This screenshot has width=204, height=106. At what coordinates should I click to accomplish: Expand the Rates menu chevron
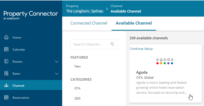(x=57, y=74)
